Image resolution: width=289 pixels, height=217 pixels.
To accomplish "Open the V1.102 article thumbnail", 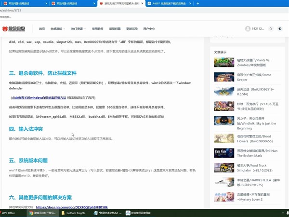I will point(224,106).
